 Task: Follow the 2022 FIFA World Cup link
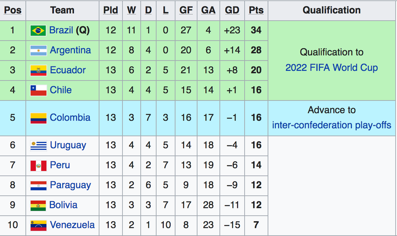[331, 67]
